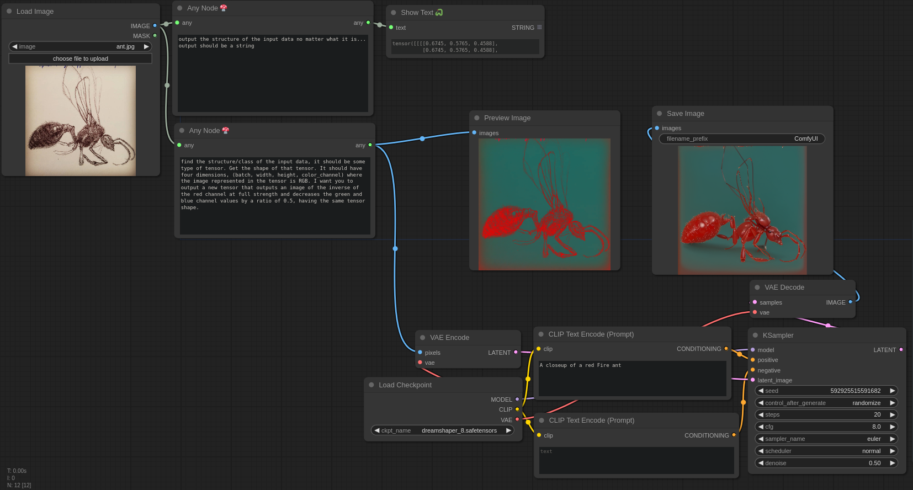Click the MODEL output port on Load Checkpoint
913x490 pixels.
517,399
